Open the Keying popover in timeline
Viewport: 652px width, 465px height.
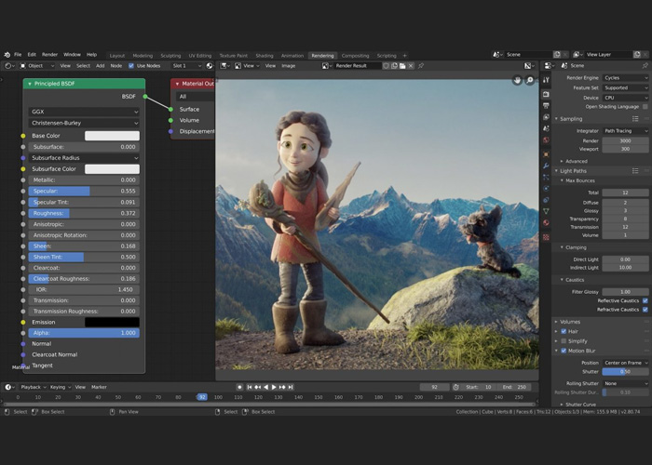tap(60, 387)
